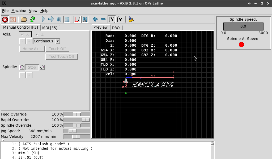Reload the current file icon
This screenshot has width=272, height=159.
[32, 19]
